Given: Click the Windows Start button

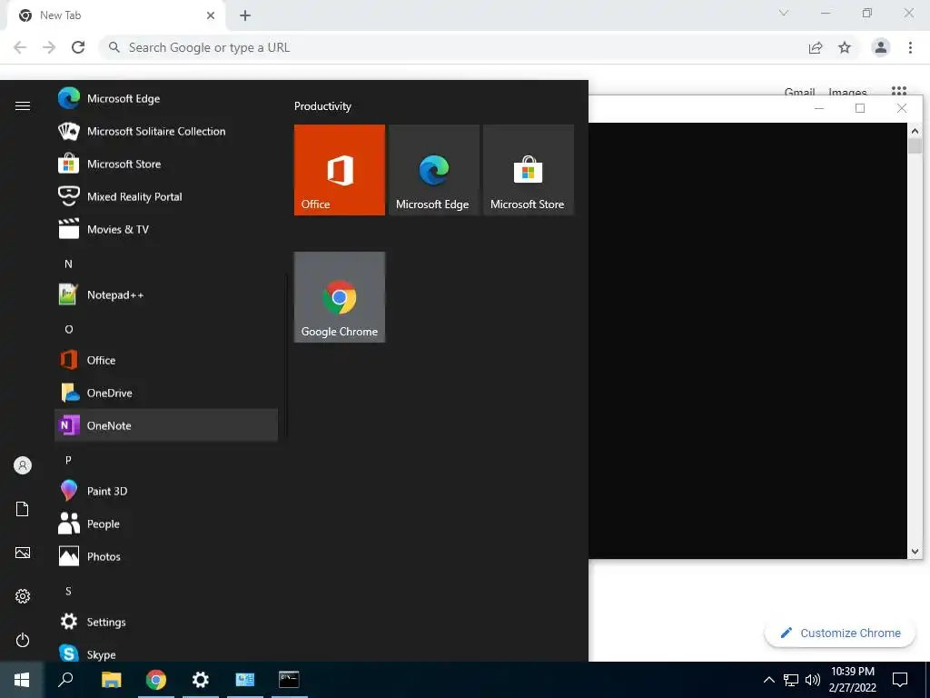Looking at the screenshot, I should pos(22,680).
